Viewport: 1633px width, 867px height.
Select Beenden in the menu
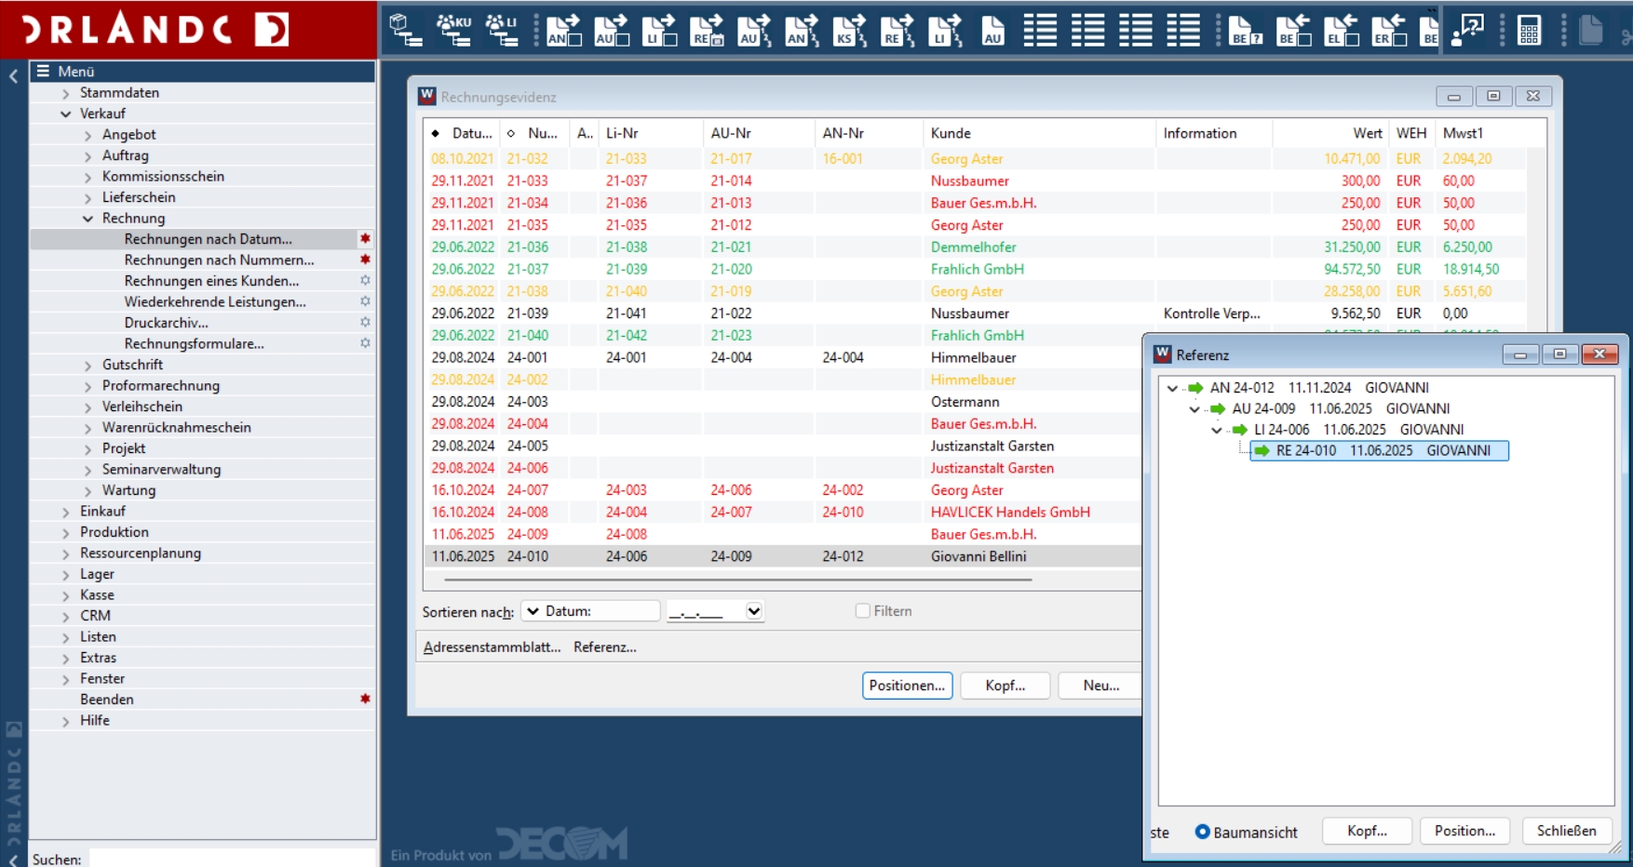[x=106, y=700]
